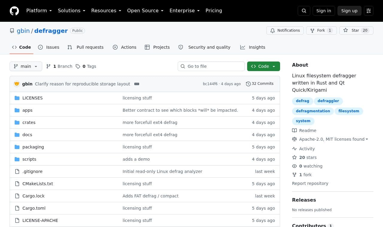The image size is (383, 227).
Task: Open the Platform menu dropdown
Action: click(39, 11)
